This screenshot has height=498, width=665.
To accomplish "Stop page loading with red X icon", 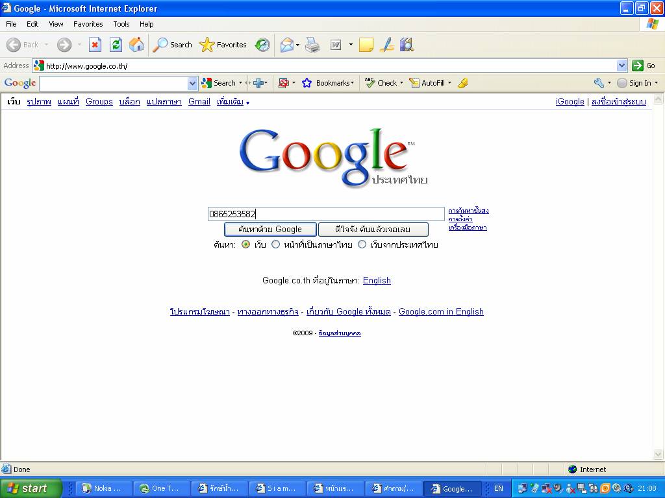I will click(95, 45).
